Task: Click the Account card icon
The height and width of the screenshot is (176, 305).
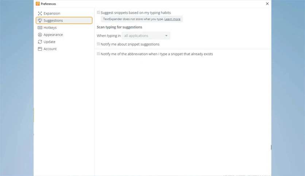Action: point(40,49)
